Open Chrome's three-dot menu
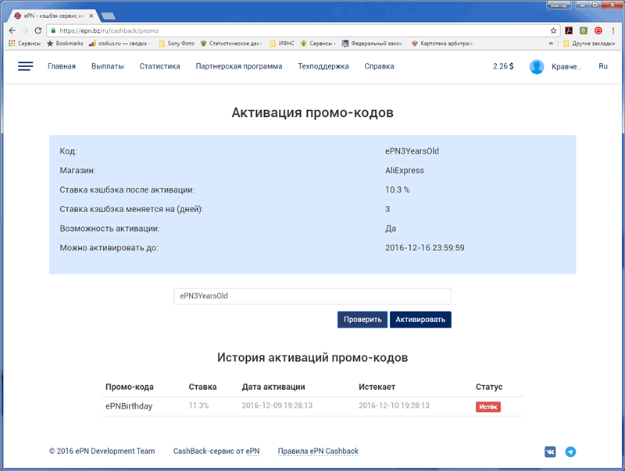The width and height of the screenshot is (625, 471). (x=612, y=30)
